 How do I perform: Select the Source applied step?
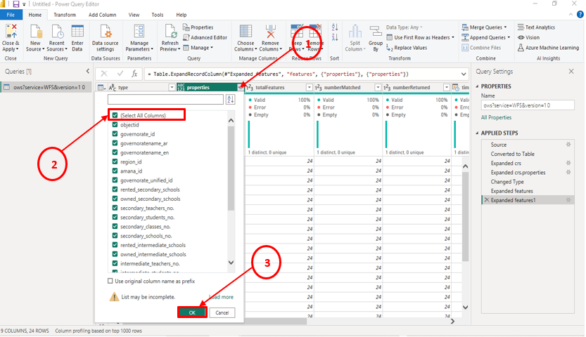click(x=499, y=145)
